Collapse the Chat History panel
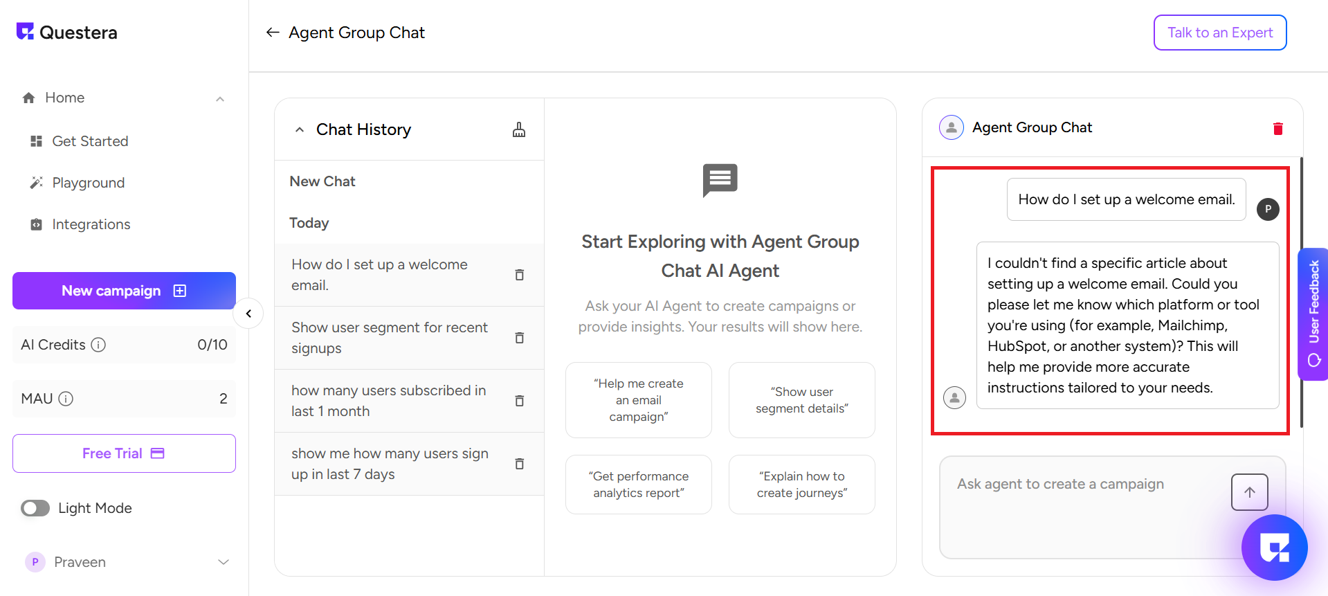 [x=300, y=130]
